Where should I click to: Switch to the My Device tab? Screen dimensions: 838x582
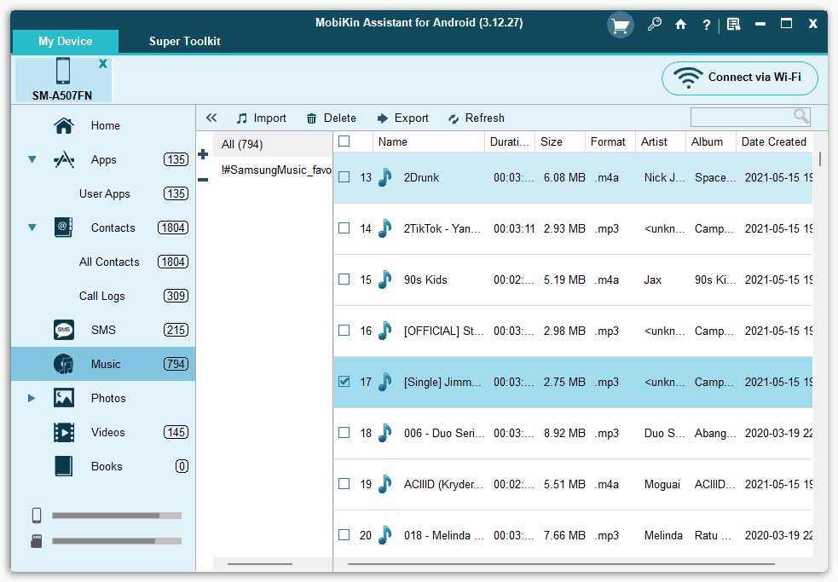click(65, 41)
